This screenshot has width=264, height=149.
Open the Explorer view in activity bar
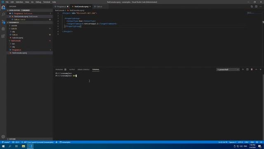pos(3,7)
